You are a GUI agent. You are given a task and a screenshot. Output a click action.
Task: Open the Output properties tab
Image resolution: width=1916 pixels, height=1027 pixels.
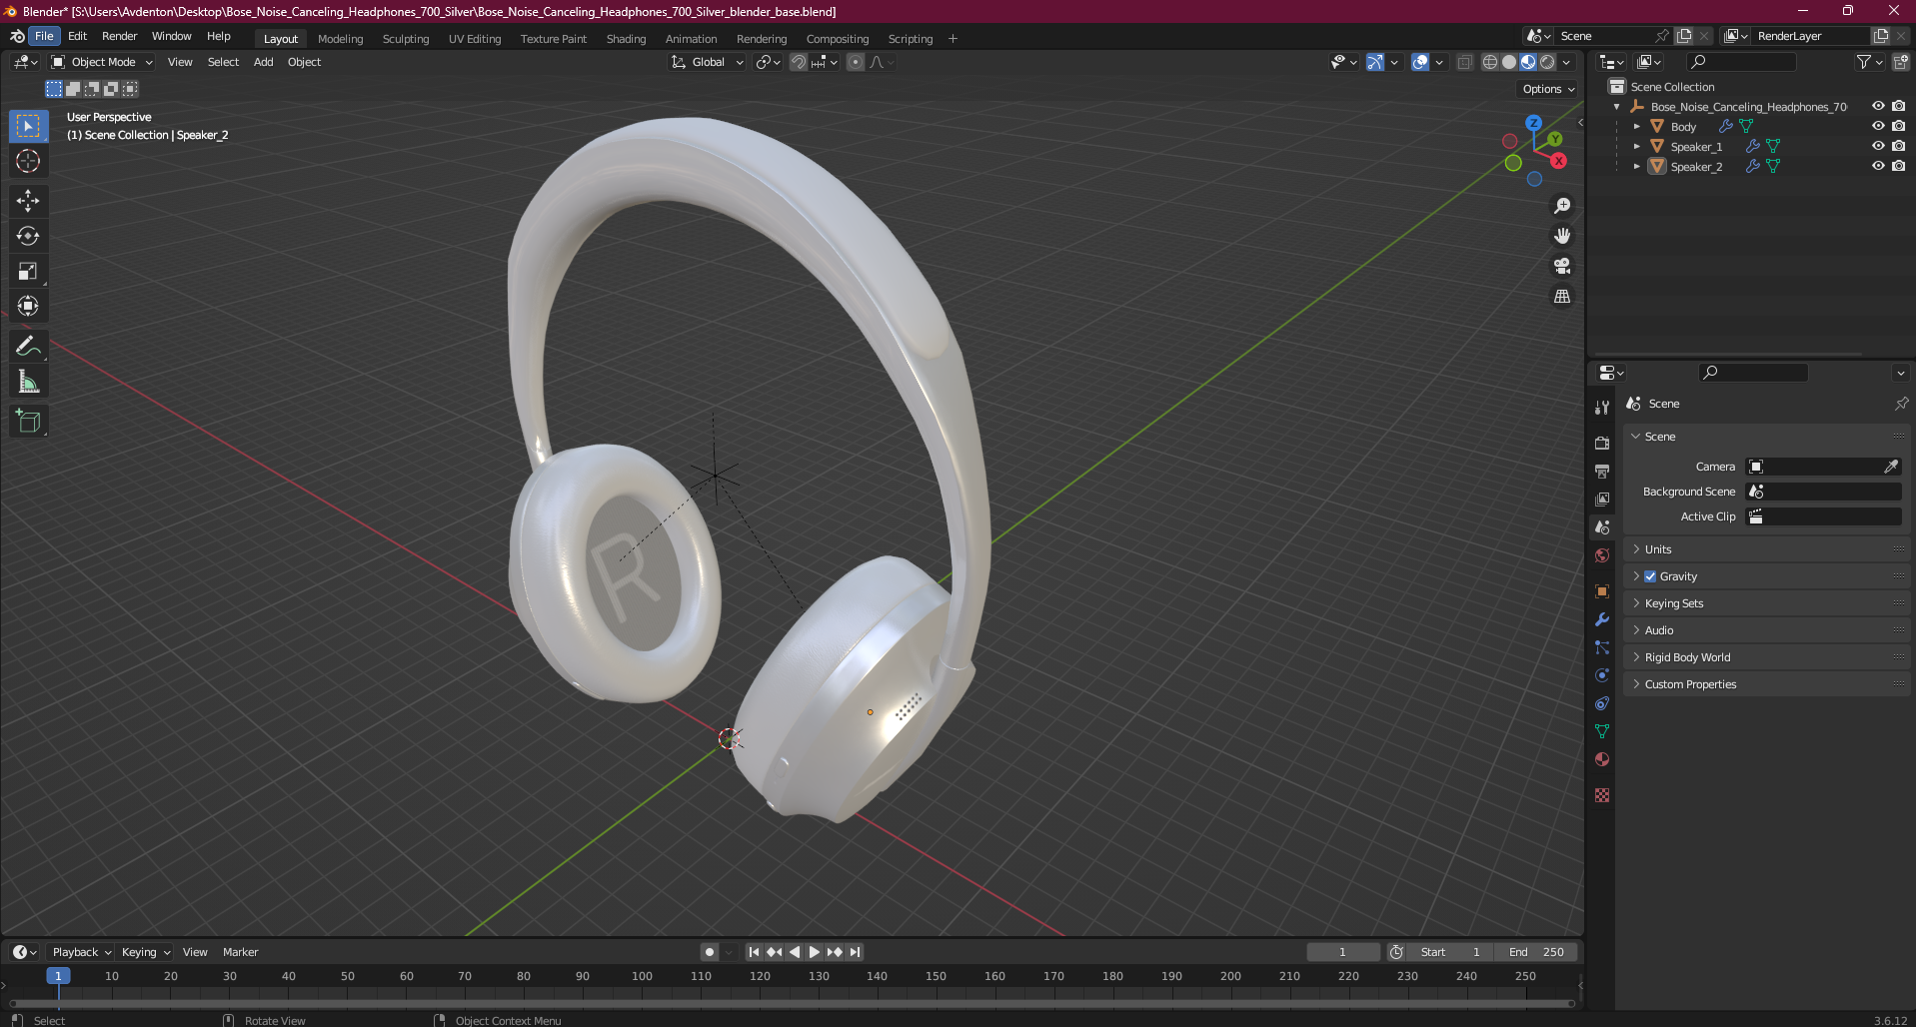(x=1602, y=471)
